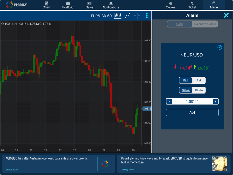Click the alarm price value field
233x175 pixels.
(192, 101)
